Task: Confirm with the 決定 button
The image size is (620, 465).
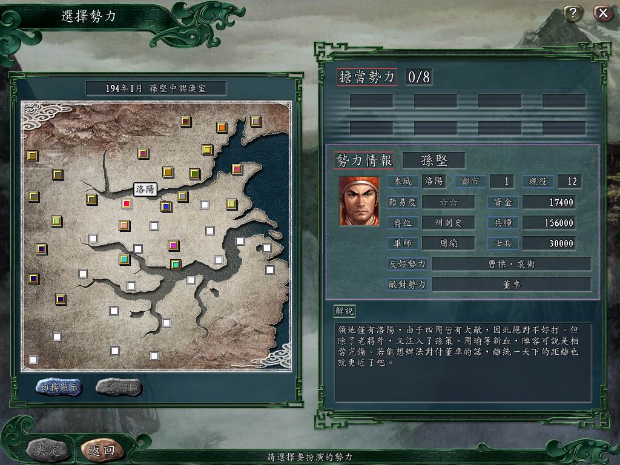Action: click(x=47, y=450)
